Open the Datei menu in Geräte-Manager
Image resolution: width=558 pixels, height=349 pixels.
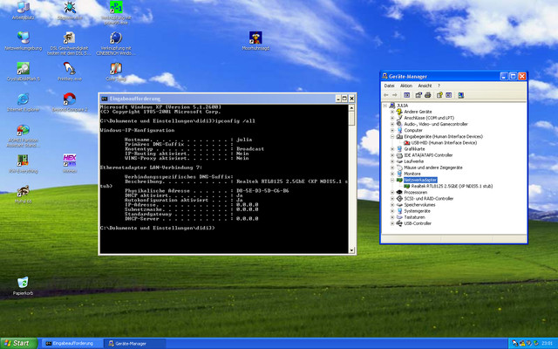pos(389,86)
